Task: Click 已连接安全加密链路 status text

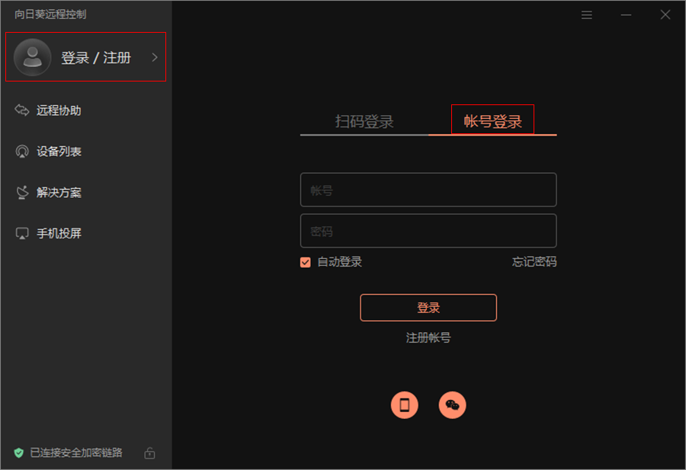Action: (x=76, y=452)
